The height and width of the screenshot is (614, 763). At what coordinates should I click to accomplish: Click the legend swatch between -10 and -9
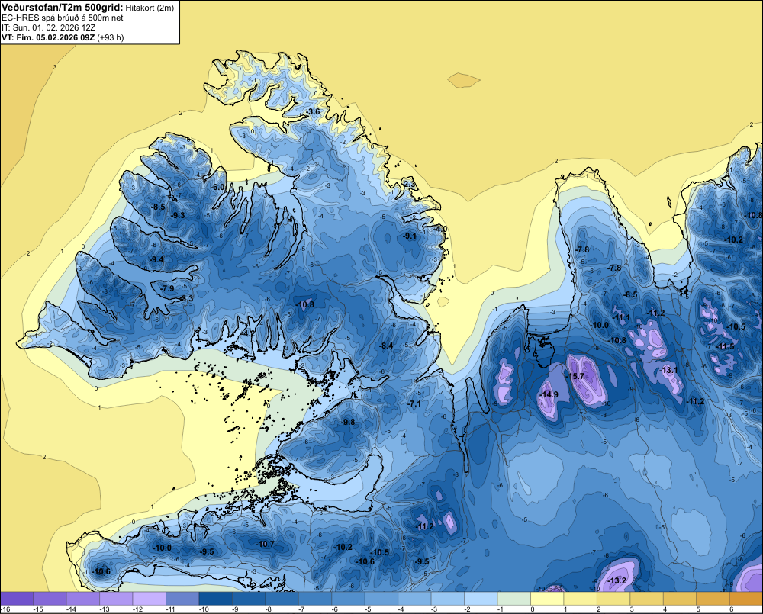pos(216,599)
